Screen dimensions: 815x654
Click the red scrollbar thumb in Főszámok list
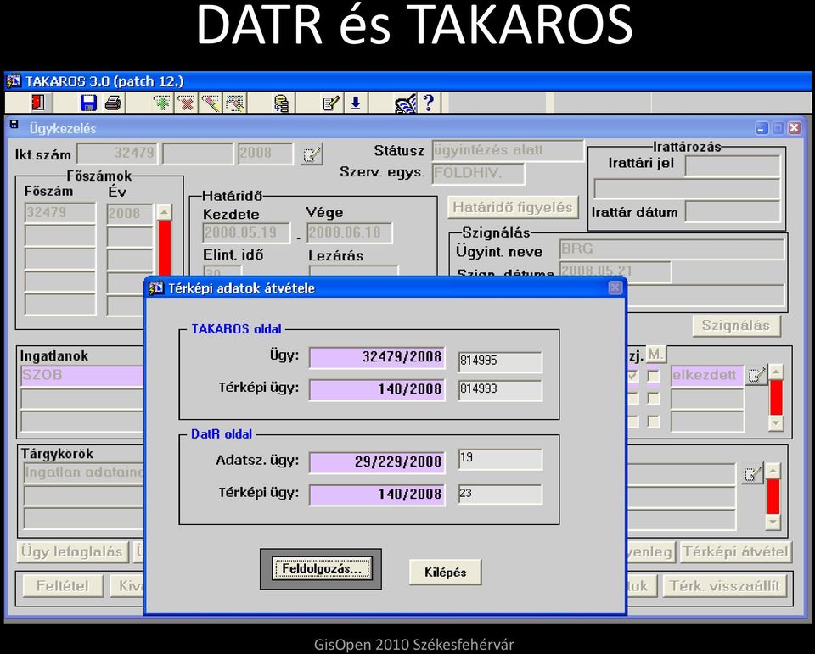164,249
